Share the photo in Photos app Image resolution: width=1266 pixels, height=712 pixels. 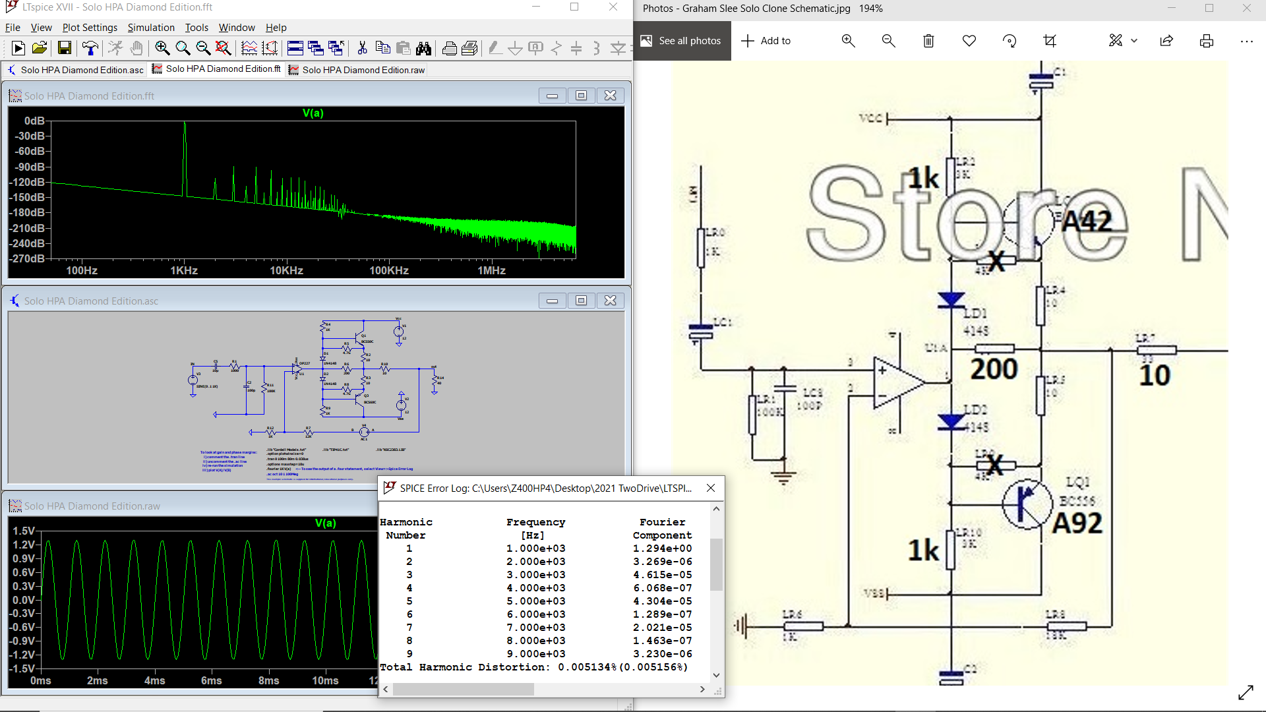1166,41
